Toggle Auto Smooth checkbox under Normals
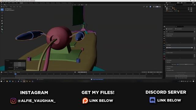196x110 pixels. point(178,64)
